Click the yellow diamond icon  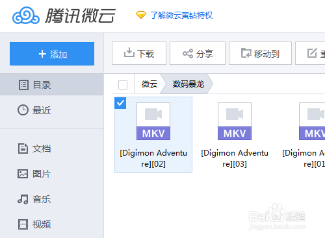(141, 15)
